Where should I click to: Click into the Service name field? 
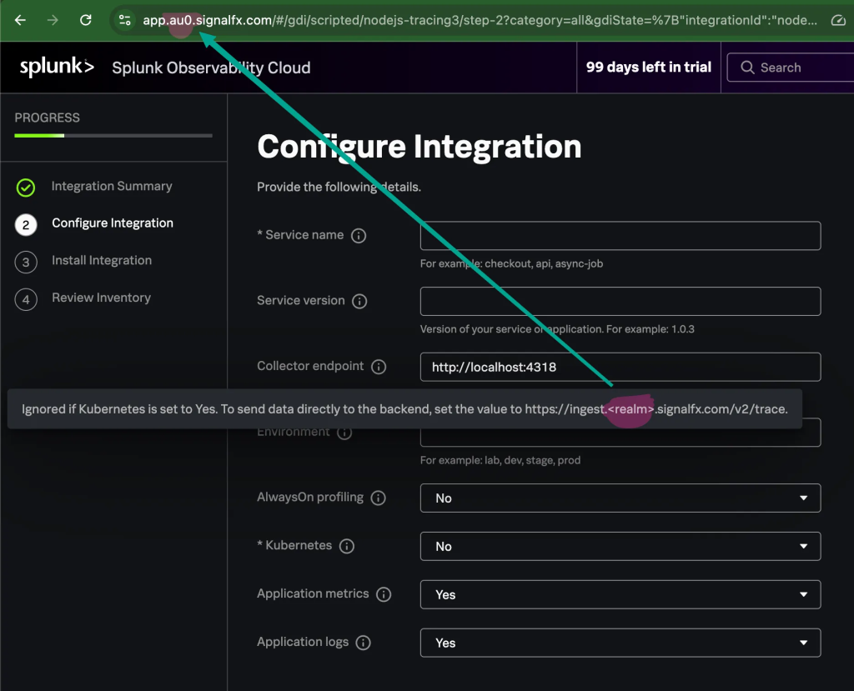tap(620, 236)
